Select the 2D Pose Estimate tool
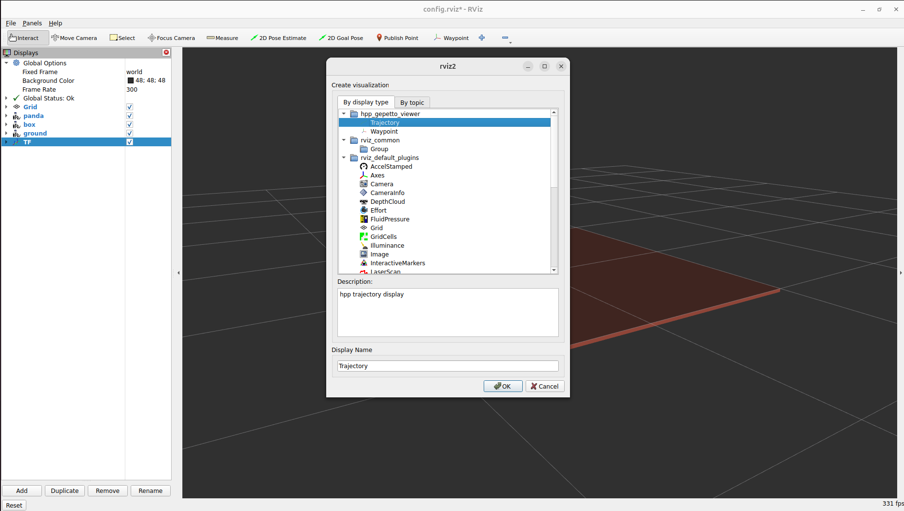This screenshot has width=904, height=511. click(278, 38)
